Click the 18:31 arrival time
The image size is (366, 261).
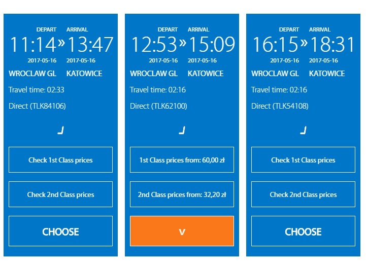coord(333,45)
